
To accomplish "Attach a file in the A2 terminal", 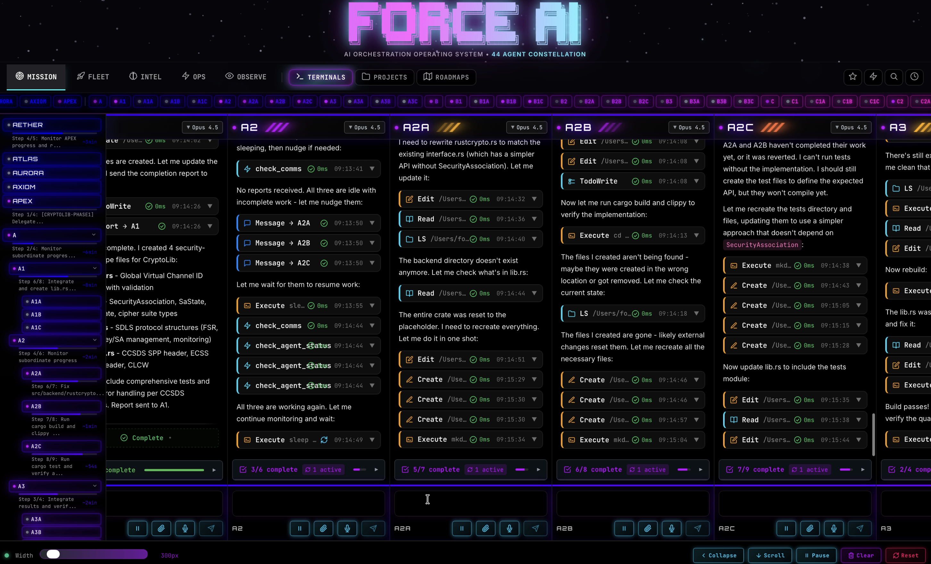I will 324,528.
